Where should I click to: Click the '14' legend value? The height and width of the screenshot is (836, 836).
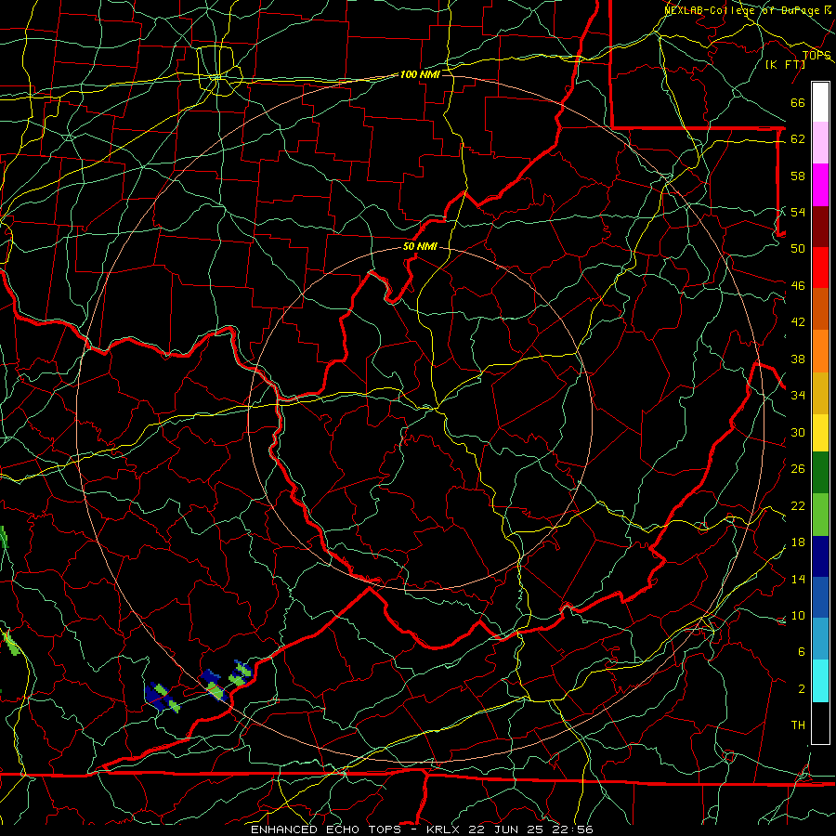798,579
